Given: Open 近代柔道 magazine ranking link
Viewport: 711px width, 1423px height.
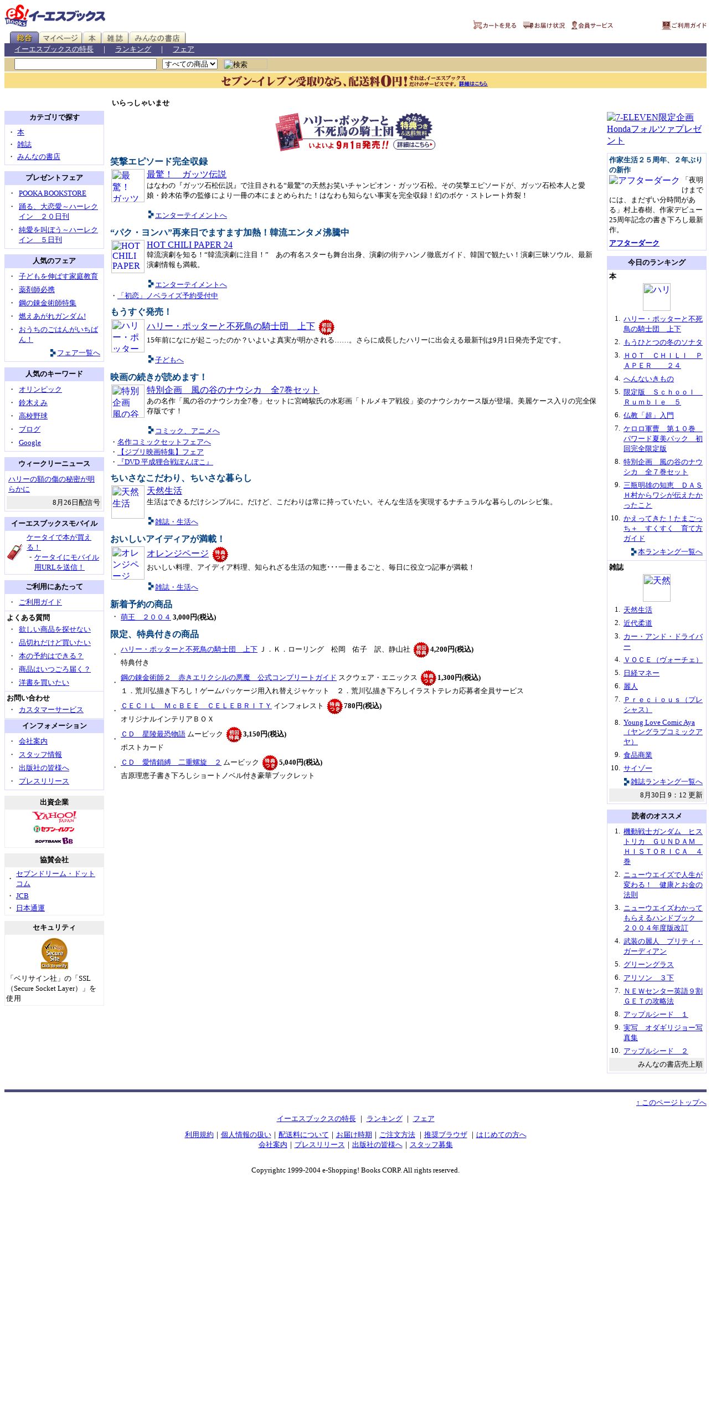Looking at the screenshot, I should [x=638, y=623].
